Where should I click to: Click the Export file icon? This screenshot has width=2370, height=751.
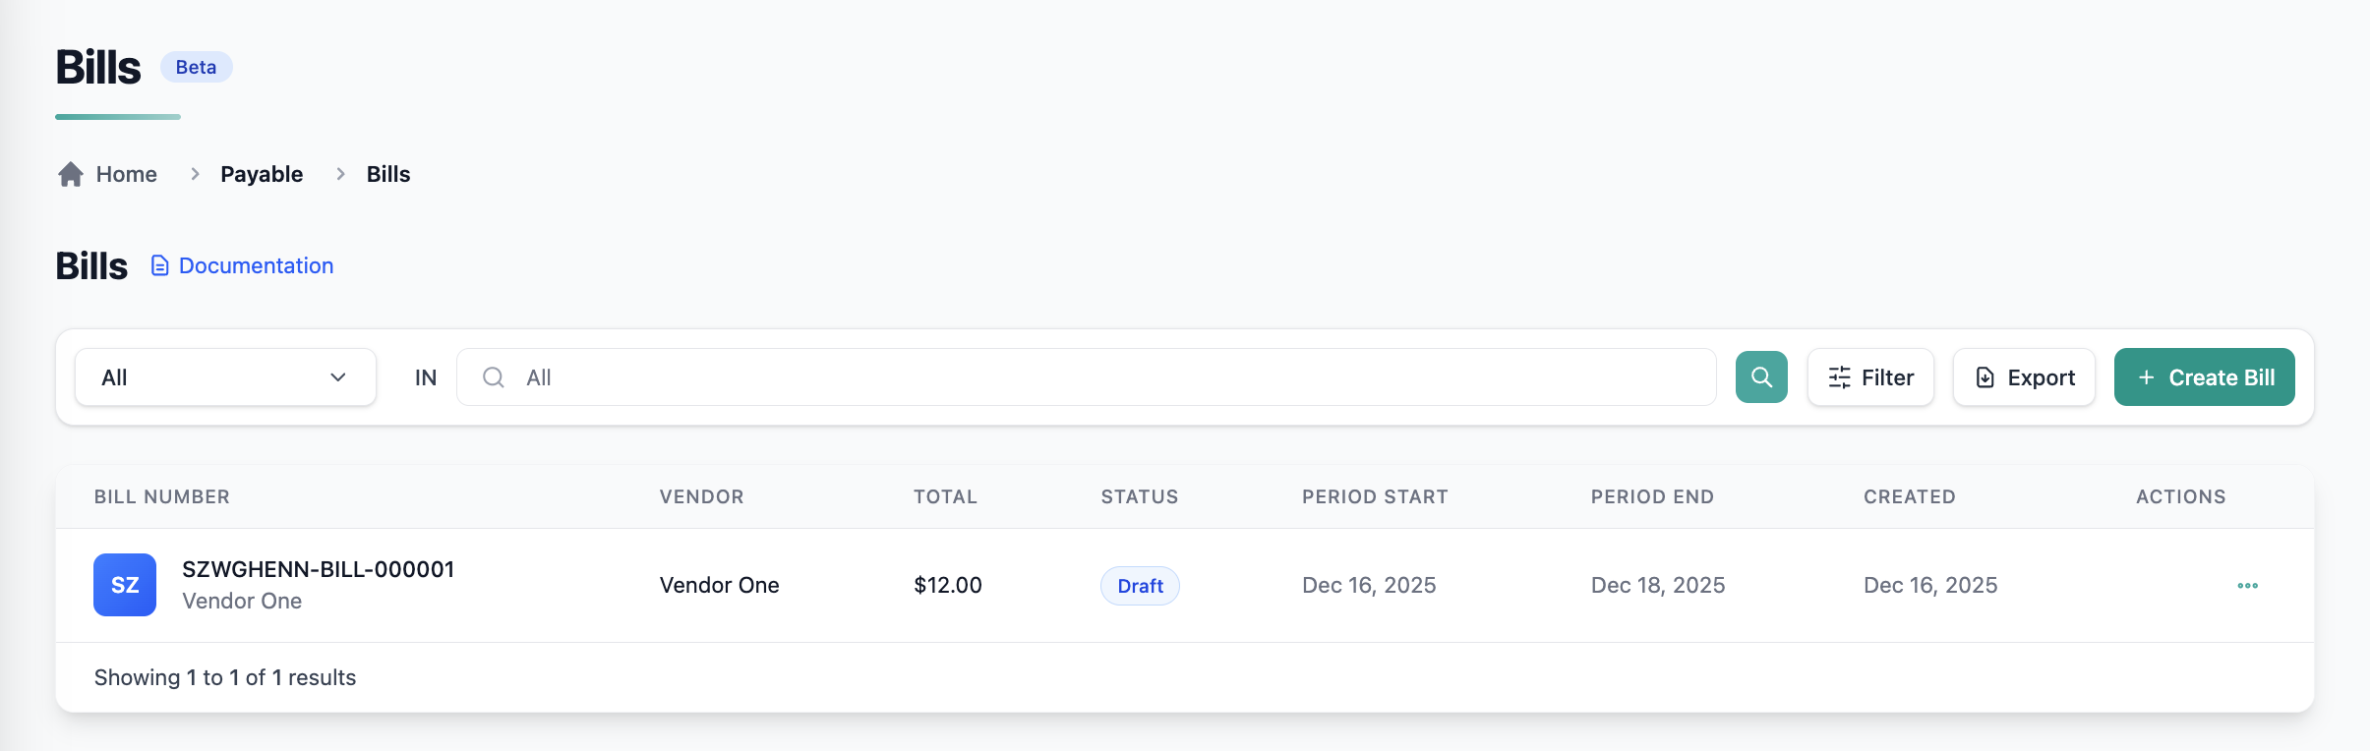[x=1985, y=377]
